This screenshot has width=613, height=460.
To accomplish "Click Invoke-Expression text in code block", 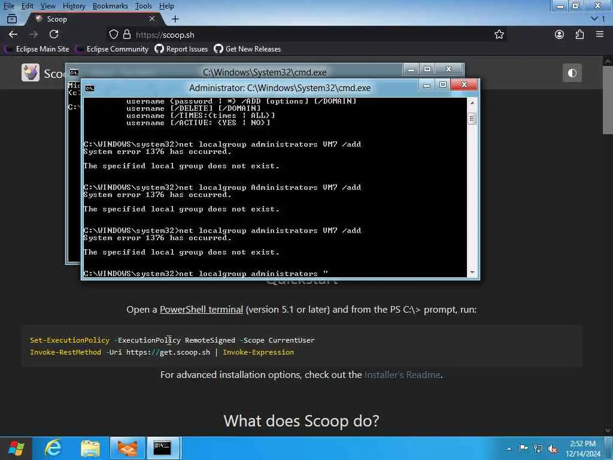I will pyautogui.click(x=258, y=352).
